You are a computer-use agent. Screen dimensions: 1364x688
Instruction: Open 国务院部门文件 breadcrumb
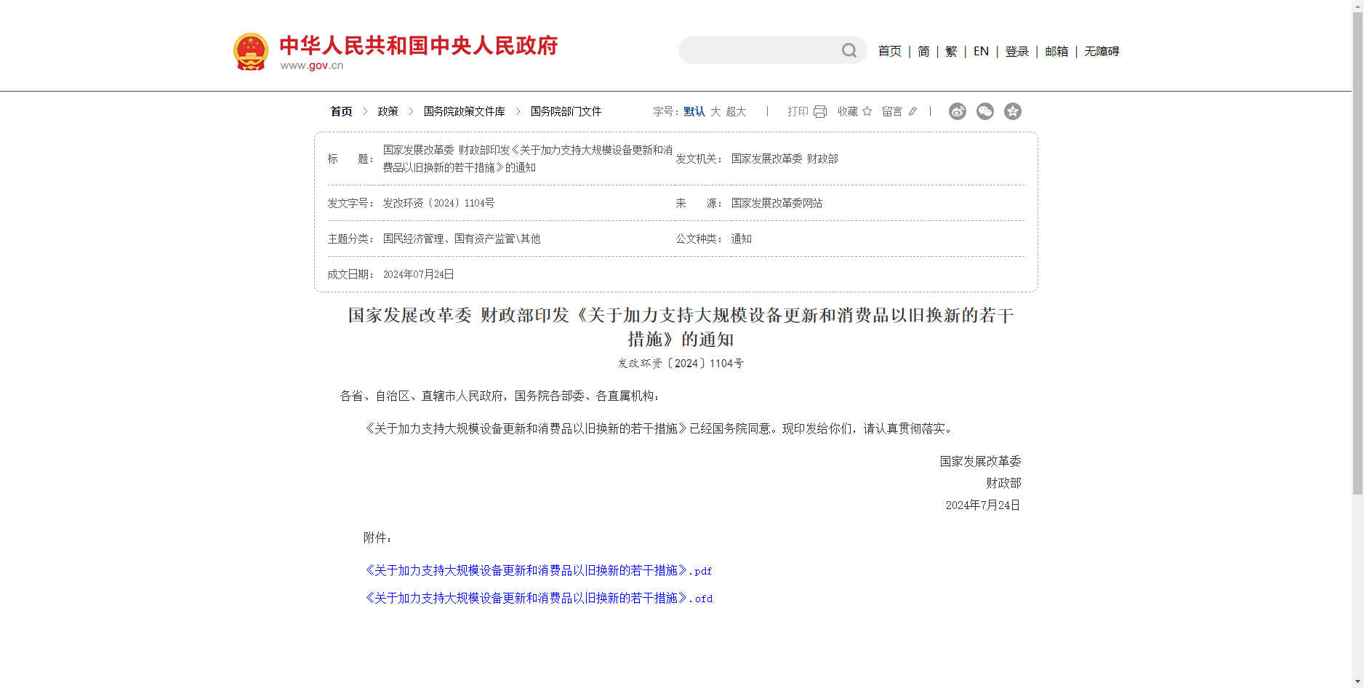(x=566, y=111)
